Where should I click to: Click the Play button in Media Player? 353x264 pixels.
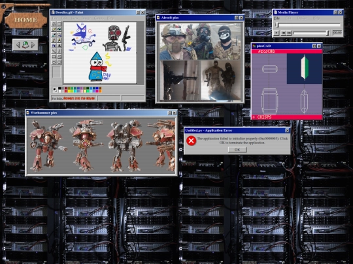[277, 33]
